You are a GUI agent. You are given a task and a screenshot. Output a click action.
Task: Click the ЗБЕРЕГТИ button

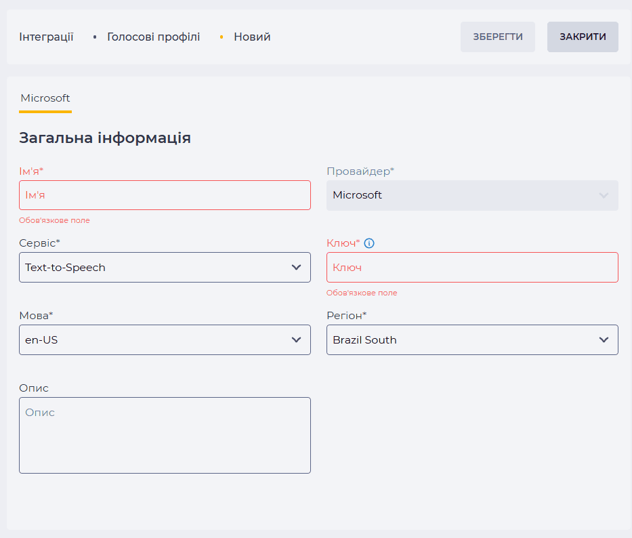[498, 37]
